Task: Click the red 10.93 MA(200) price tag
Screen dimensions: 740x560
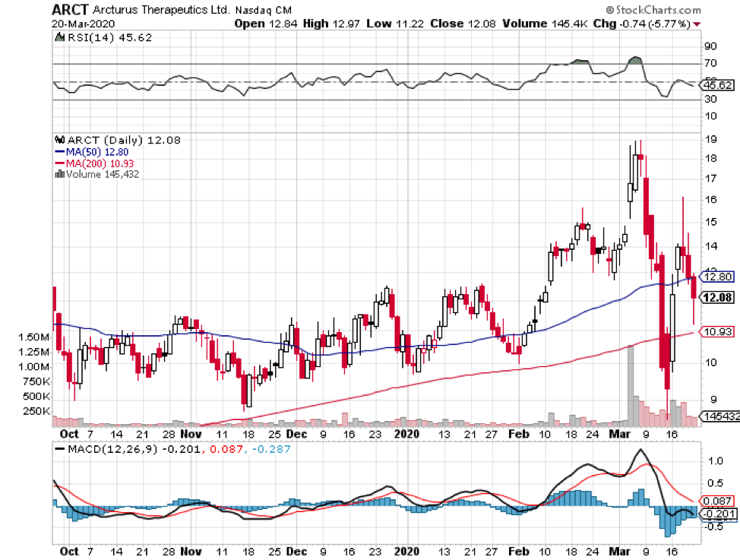Action: coord(717,332)
